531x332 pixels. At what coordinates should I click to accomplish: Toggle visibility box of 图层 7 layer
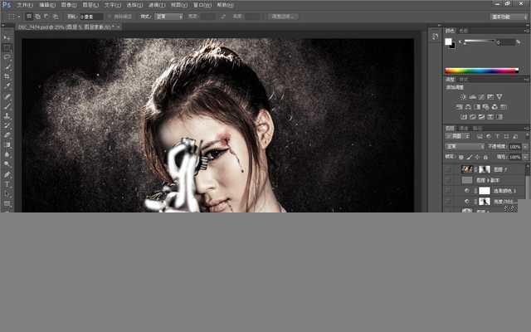click(x=448, y=169)
